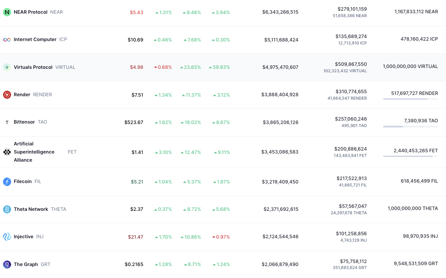Click Theta market cap $2,371,692,615
The width and height of the screenshot is (446, 278).
pyautogui.click(x=281, y=209)
